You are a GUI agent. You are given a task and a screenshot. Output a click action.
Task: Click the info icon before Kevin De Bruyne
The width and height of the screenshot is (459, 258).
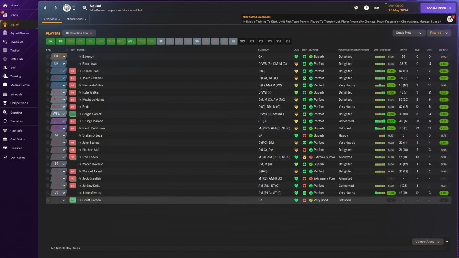(x=80, y=128)
